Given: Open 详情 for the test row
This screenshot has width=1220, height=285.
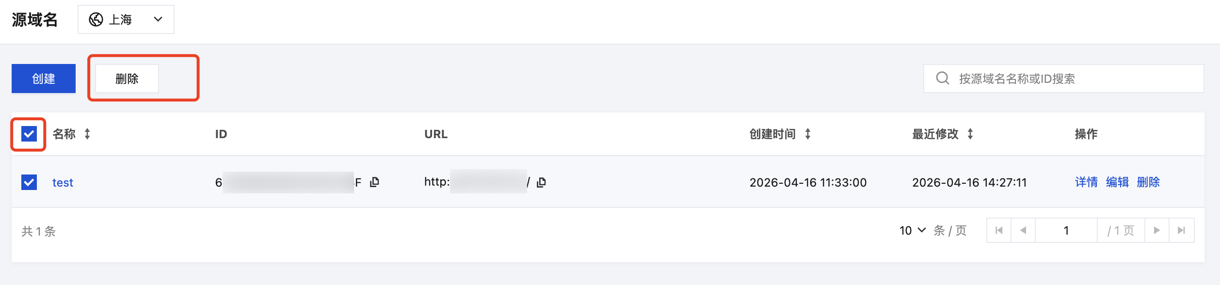Looking at the screenshot, I should [1086, 182].
